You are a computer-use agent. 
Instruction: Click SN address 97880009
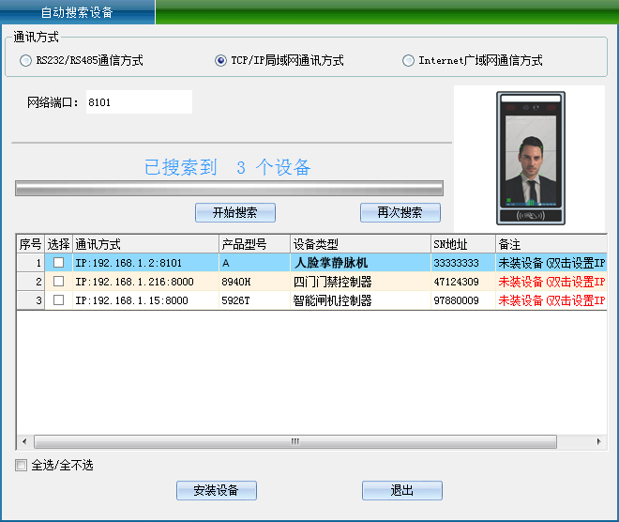coord(463,300)
